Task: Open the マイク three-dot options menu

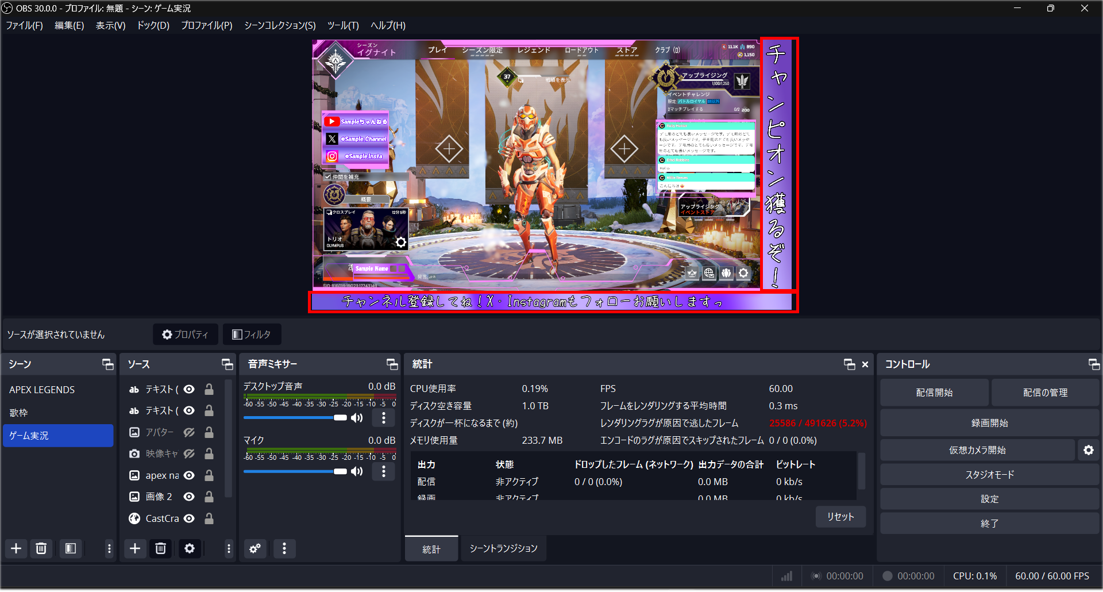Action: point(383,471)
